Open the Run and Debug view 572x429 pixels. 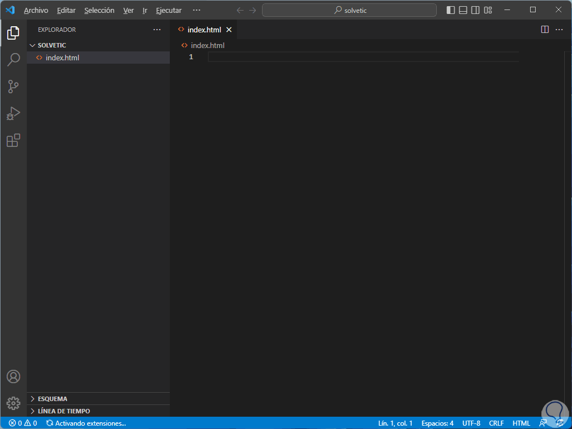point(13,113)
